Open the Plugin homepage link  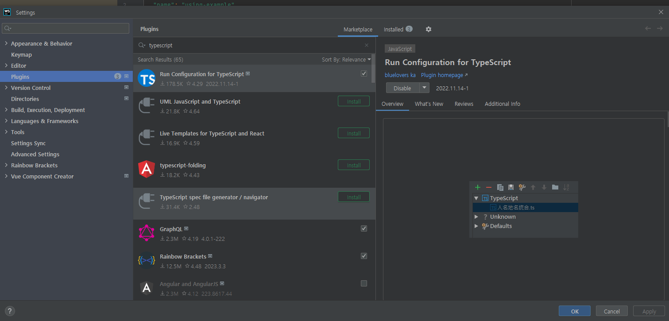point(445,75)
